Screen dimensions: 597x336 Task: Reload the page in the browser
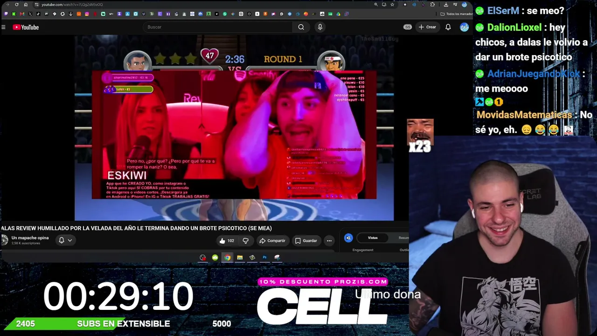click(x=17, y=5)
